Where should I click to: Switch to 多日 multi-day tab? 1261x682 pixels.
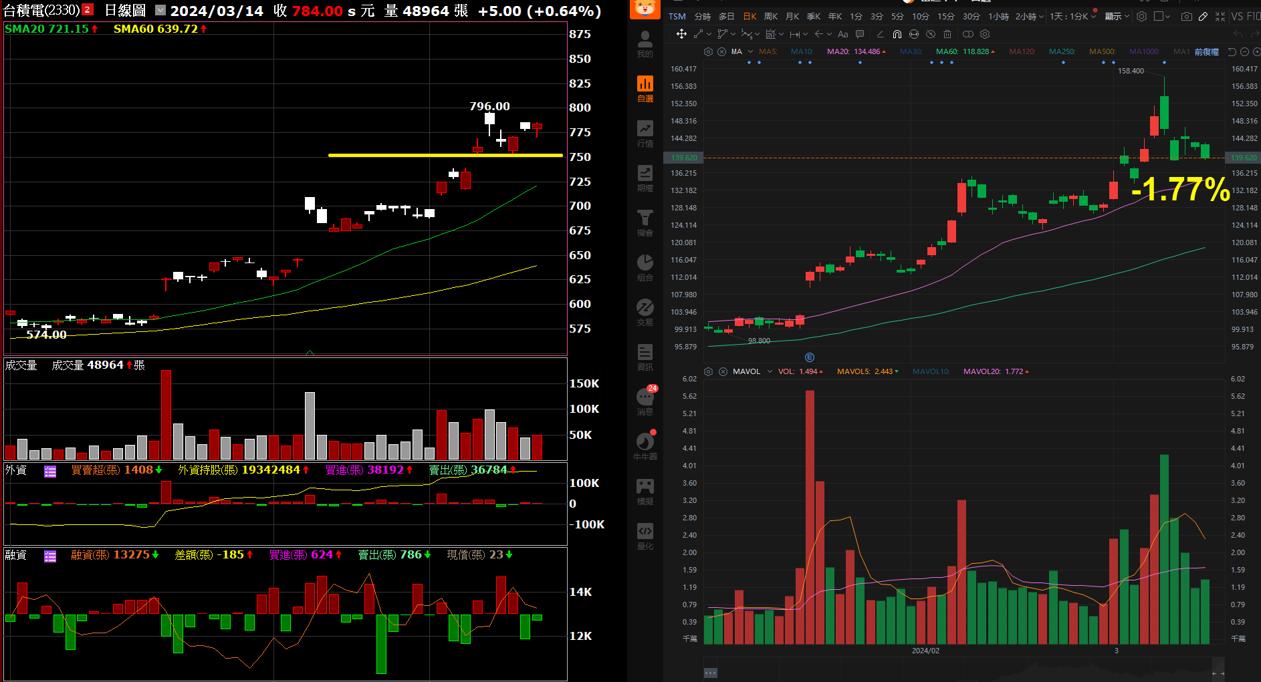726,17
